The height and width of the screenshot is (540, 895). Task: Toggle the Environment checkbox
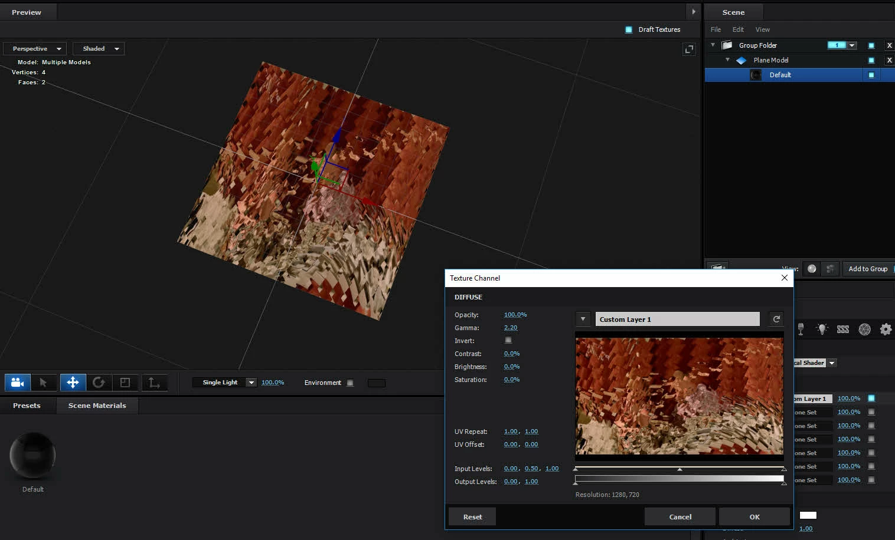coord(350,383)
